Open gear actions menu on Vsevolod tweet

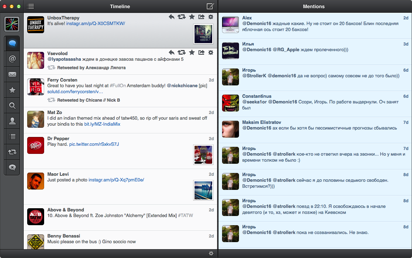click(x=211, y=53)
